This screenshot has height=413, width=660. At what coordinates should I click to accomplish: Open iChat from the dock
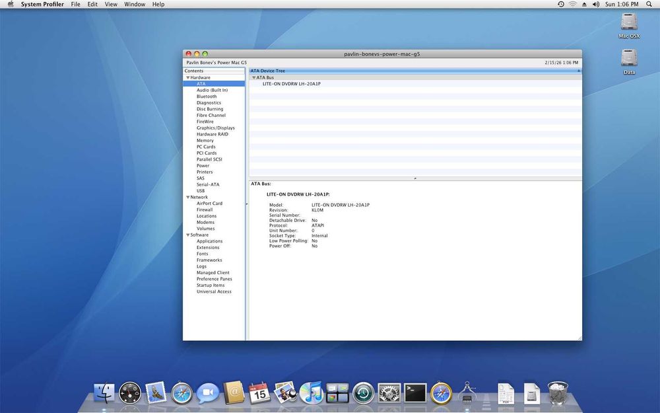[x=208, y=393]
